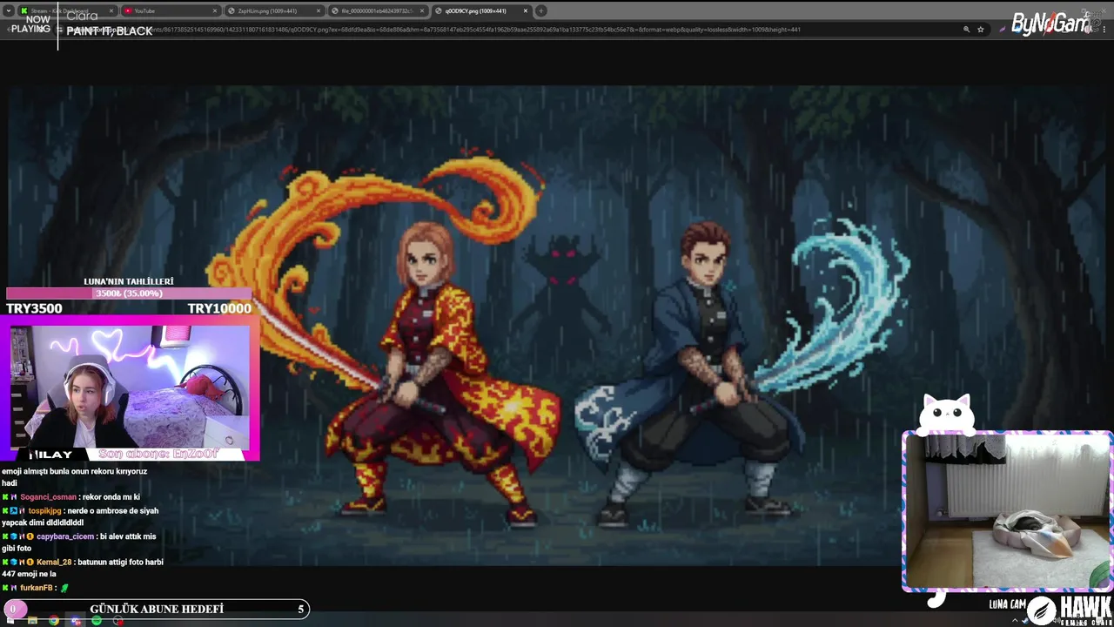This screenshot has width=1114, height=627.
Task: Select the q0OD9CY.png active tab
Action: pyautogui.click(x=481, y=10)
